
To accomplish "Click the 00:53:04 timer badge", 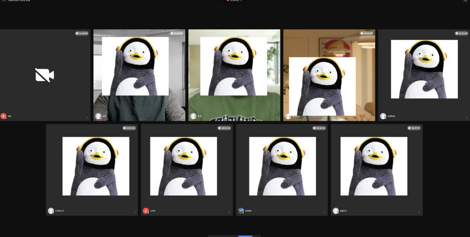I will pos(461,33).
